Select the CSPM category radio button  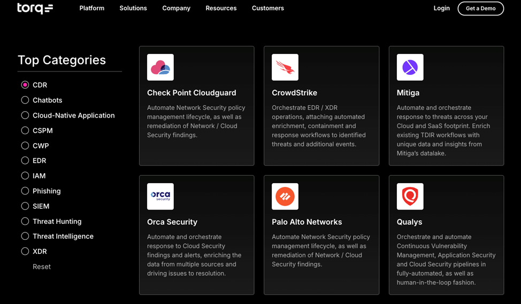click(x=25, y=130)
